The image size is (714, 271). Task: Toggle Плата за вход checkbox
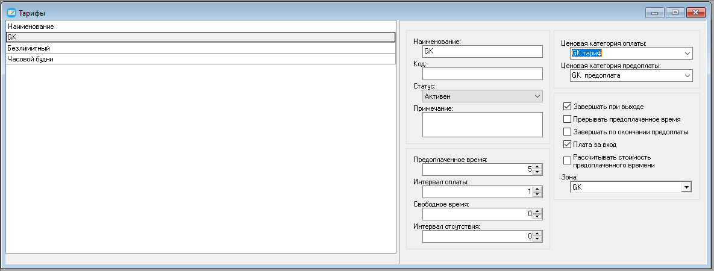point(568,145)
